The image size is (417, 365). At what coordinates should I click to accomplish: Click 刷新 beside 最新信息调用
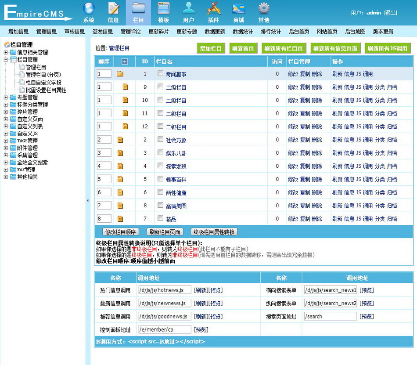coord(201,303)
